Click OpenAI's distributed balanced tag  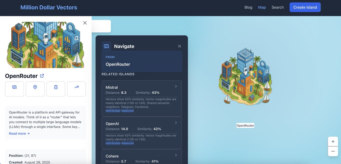(x=120, y=143)
